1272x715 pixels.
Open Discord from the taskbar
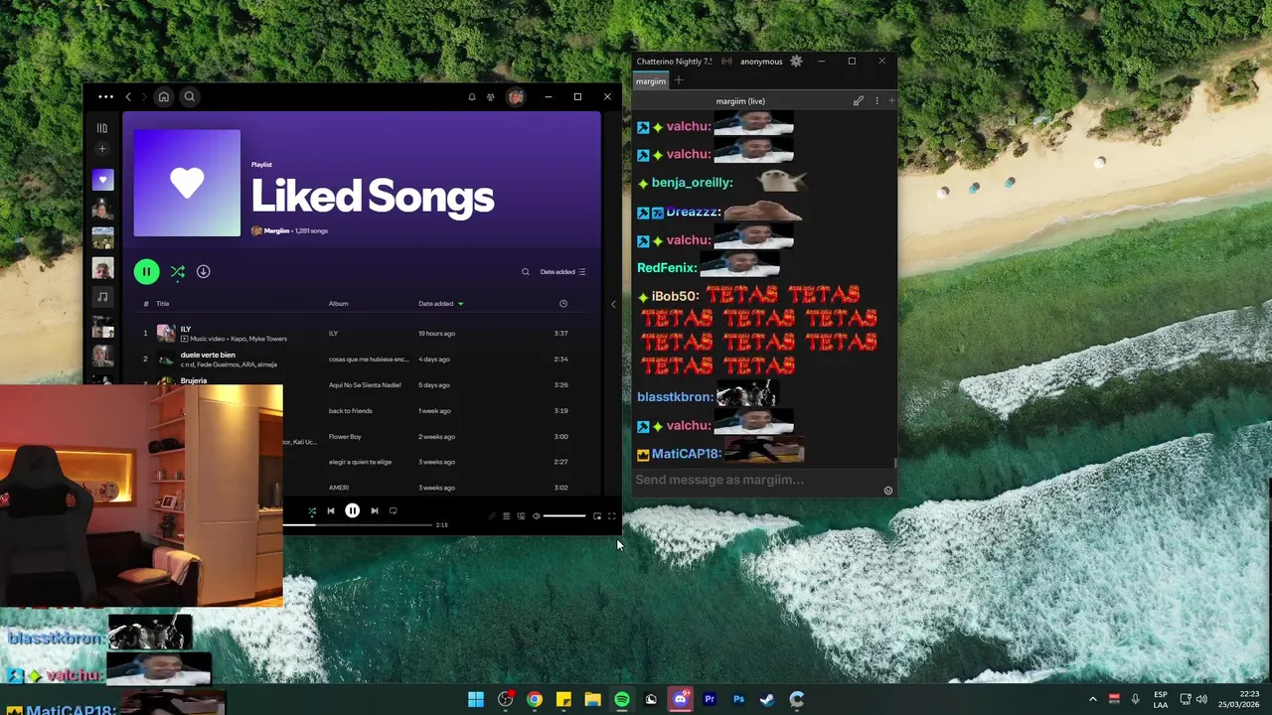pyautogui.click(x=680, y=699)
